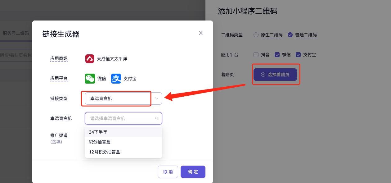Expand the 链接类型 dropdown arrow

(x=157, y=98)
